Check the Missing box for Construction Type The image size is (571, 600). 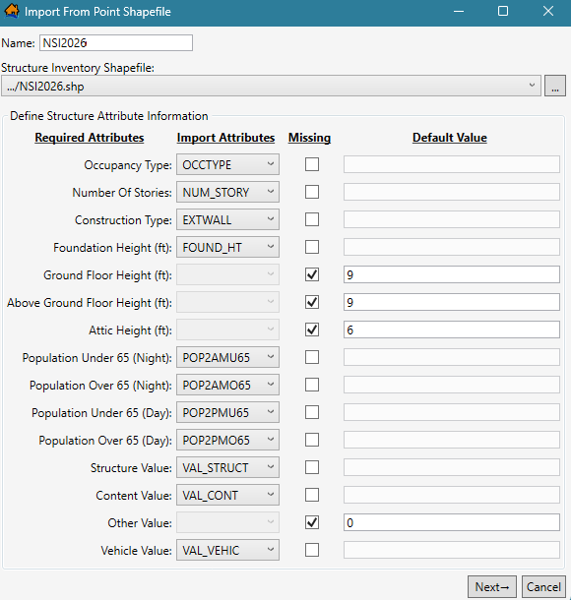click(x=312, y=219)
